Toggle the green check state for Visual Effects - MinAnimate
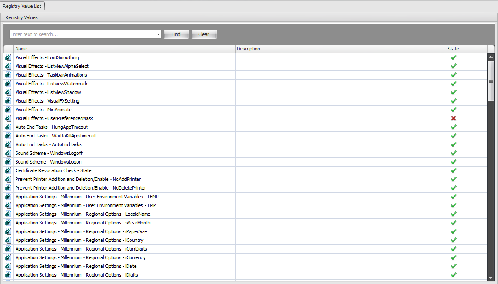 point(453,110)
